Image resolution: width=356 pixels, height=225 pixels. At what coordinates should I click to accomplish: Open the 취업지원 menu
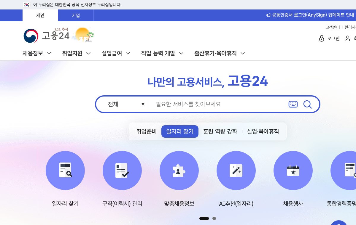pyautogui.click(x=72, y=53)
